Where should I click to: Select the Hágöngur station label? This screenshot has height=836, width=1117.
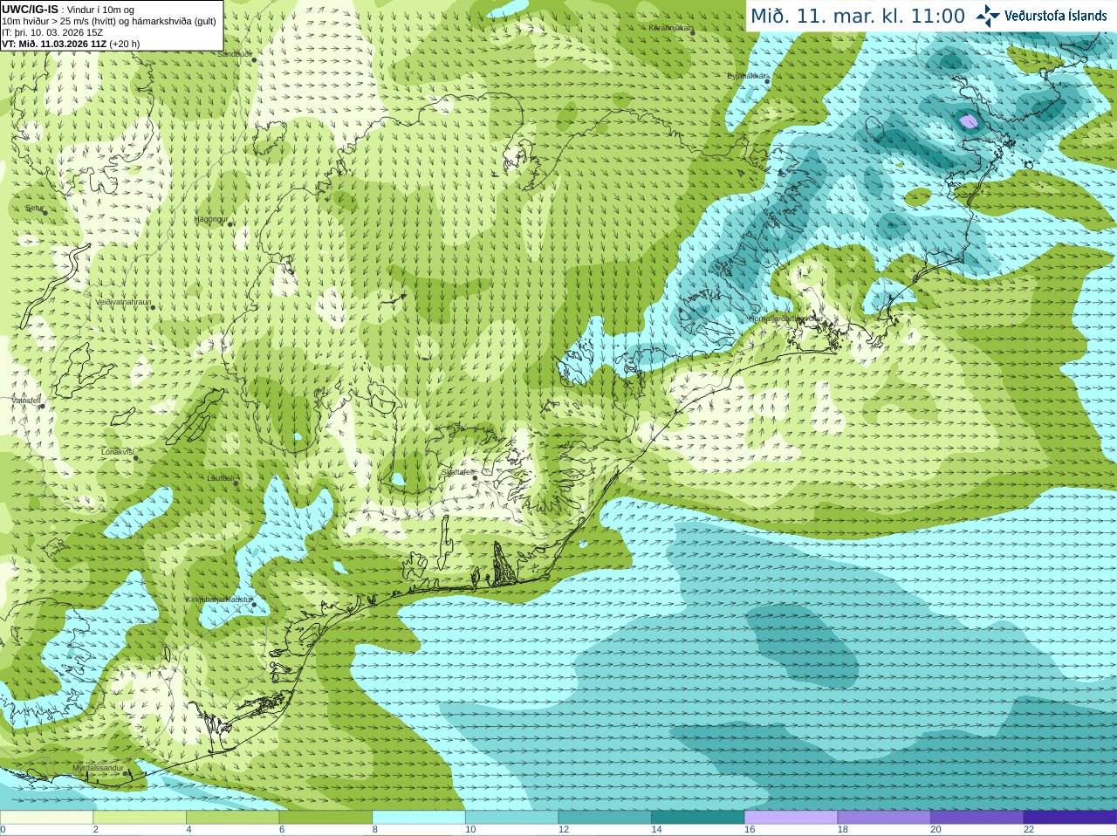[210, 219]
